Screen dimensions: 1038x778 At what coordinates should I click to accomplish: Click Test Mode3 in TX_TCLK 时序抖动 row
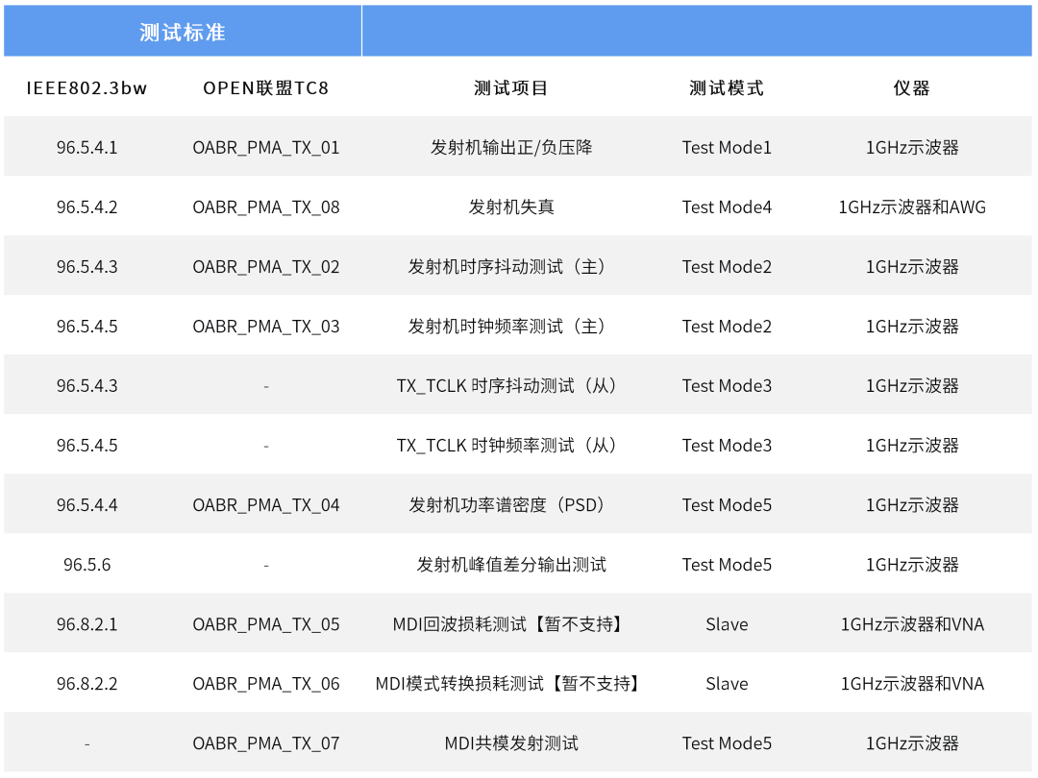click(727, 386)
